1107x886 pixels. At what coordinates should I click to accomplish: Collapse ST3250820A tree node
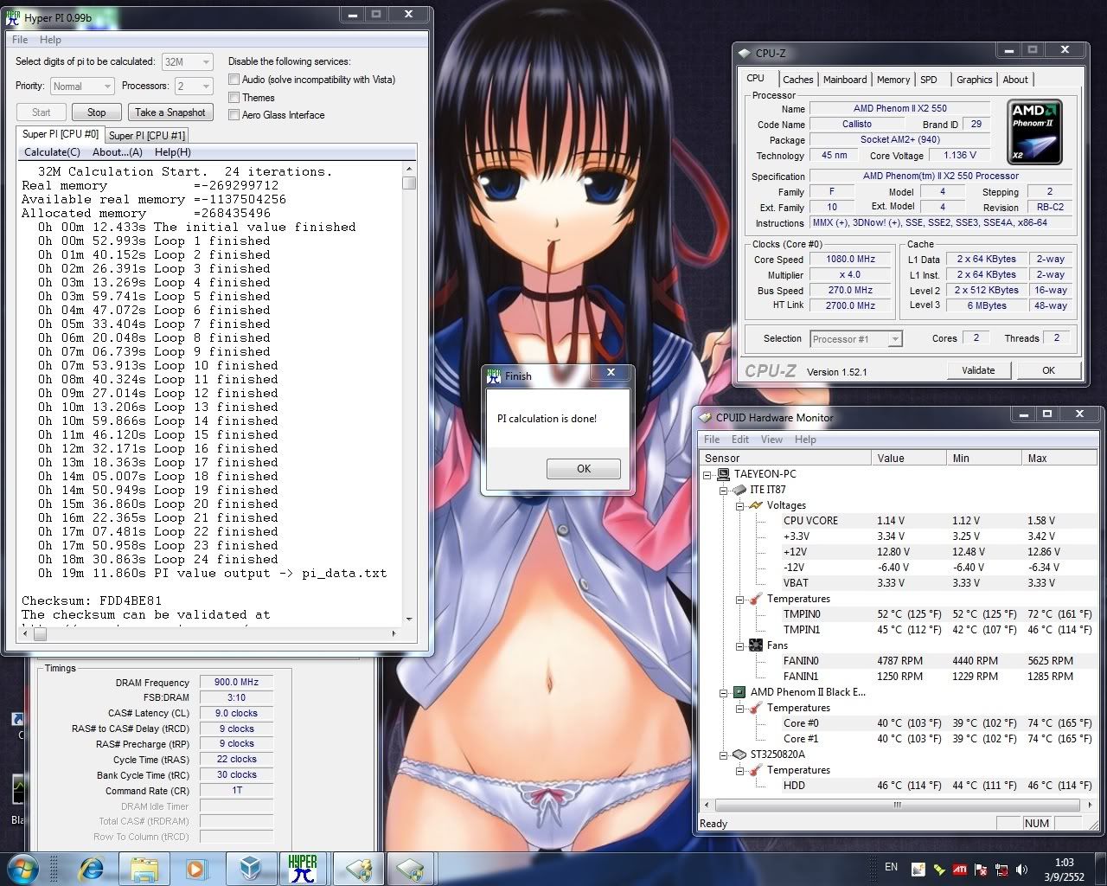725,754
